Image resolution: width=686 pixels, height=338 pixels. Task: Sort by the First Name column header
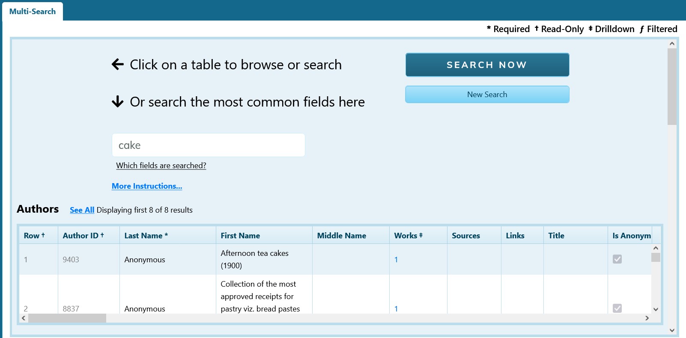[x=240, y=236]
